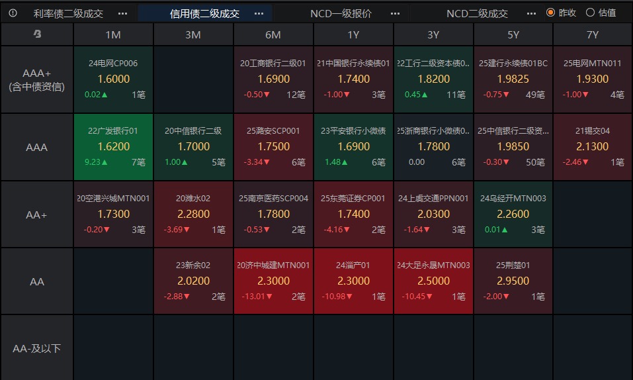Click the 1.9850 yield in AAA 5Y
The width and height of the screenshot is (633, 380).
(x=513, y=146)
